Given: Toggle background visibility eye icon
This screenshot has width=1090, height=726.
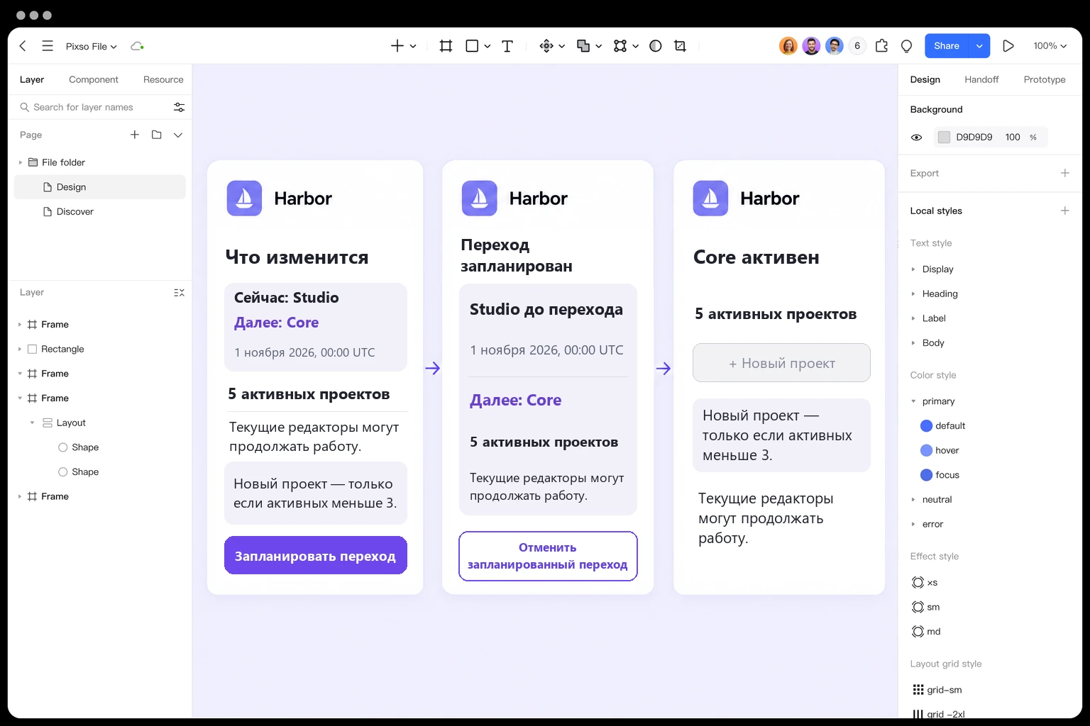Looking at the screenshot, I should coord(917,138).
